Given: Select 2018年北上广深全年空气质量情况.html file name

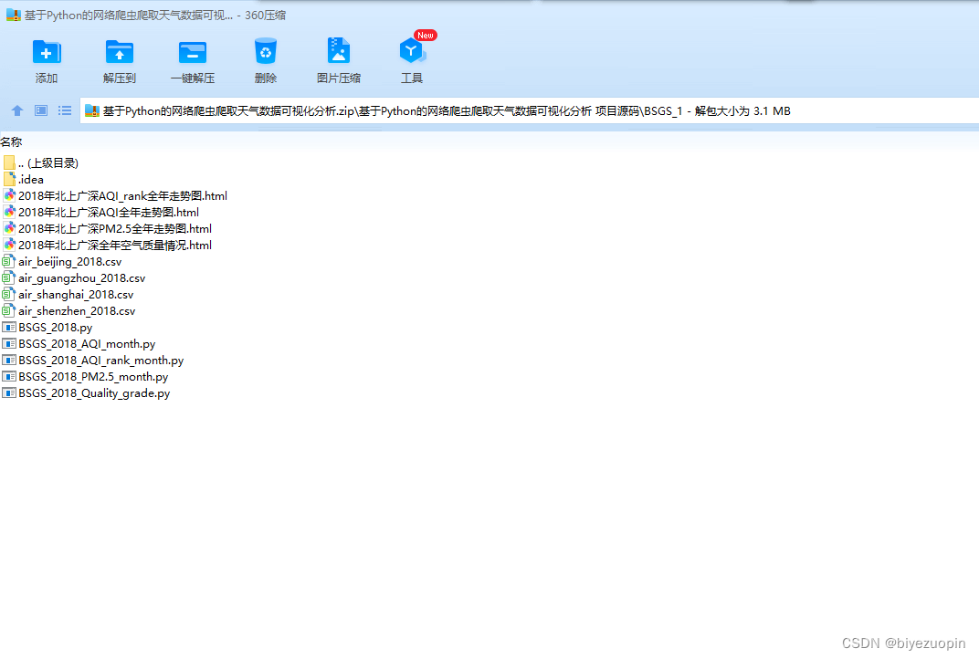Looking at the screenshot, I should [x=115, y=246].
